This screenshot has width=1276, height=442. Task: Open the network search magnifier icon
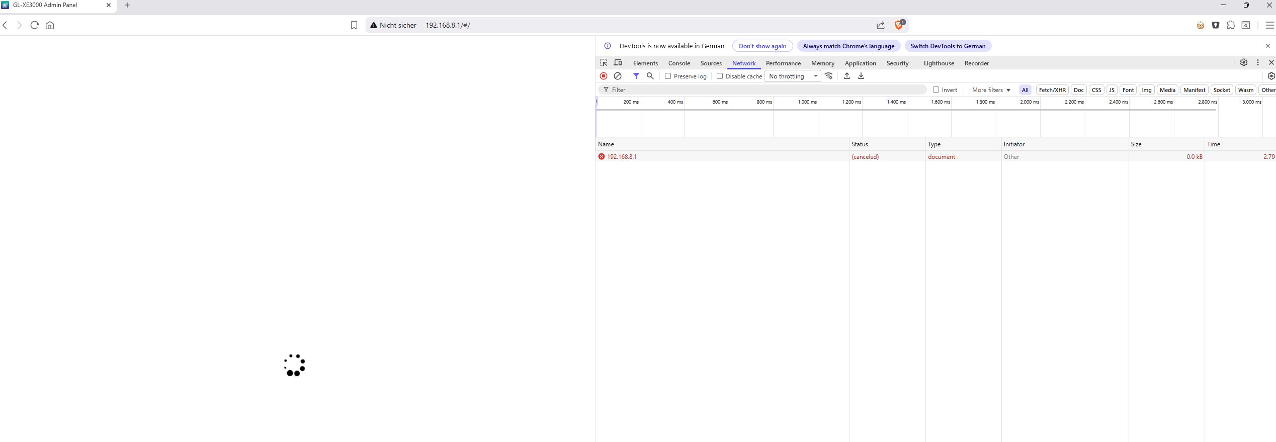(x=650, y=76)
